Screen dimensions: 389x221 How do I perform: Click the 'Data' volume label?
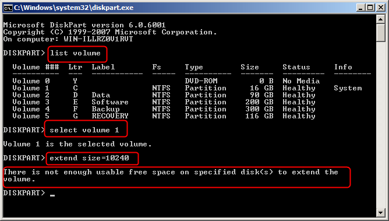click(101, 95)
